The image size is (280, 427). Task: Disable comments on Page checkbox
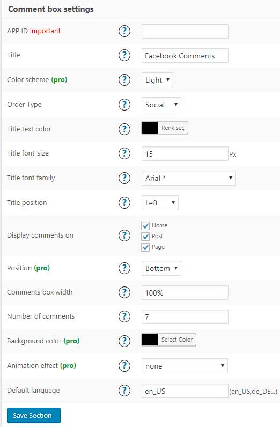pos(145,247)
